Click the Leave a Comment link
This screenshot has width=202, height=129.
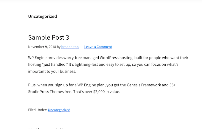(x=98, y=47)
